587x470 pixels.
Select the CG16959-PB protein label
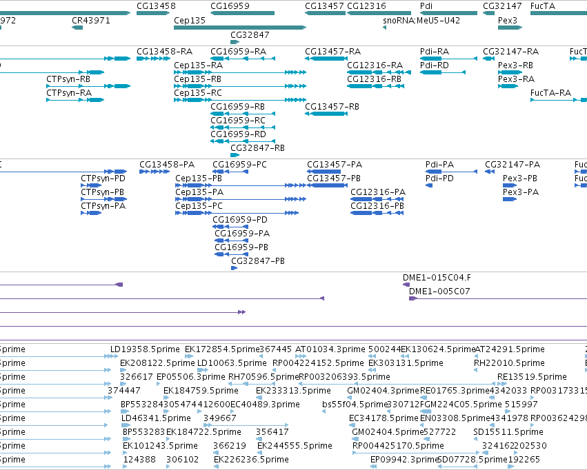[x=241, y=247]
